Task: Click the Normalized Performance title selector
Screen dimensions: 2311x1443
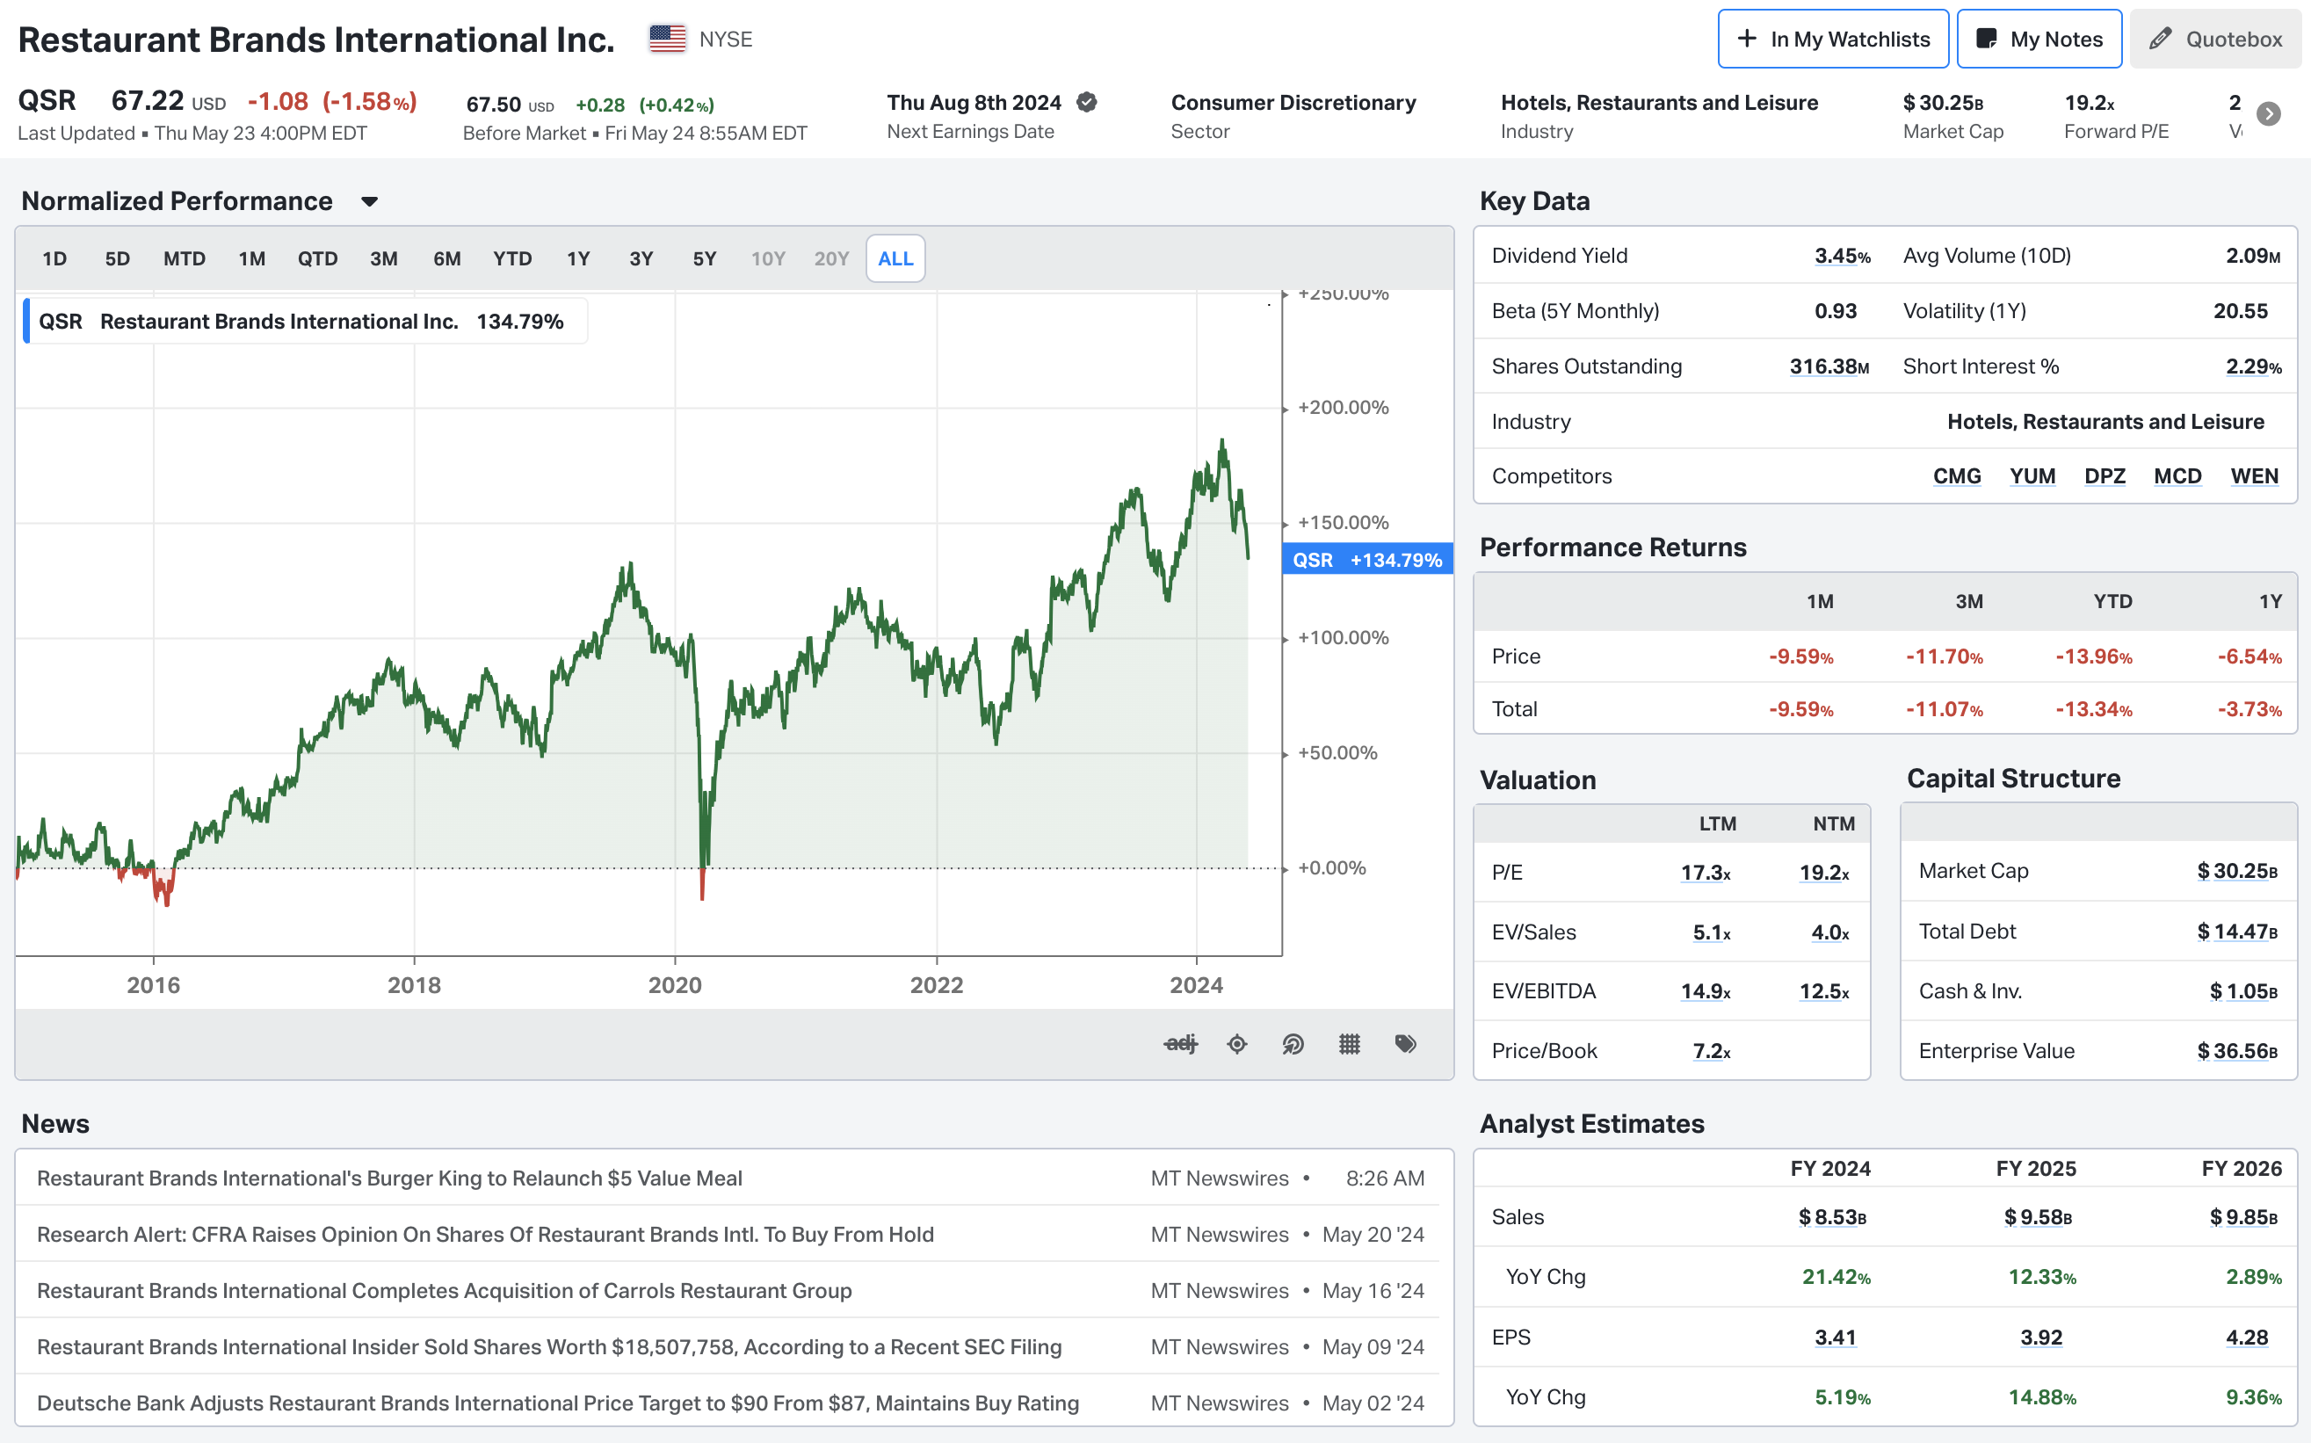Action: (177, 201)
